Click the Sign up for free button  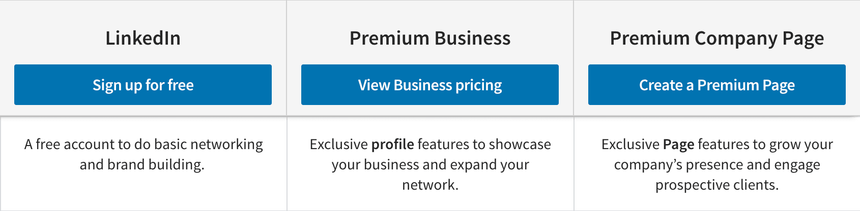point(143,85)
